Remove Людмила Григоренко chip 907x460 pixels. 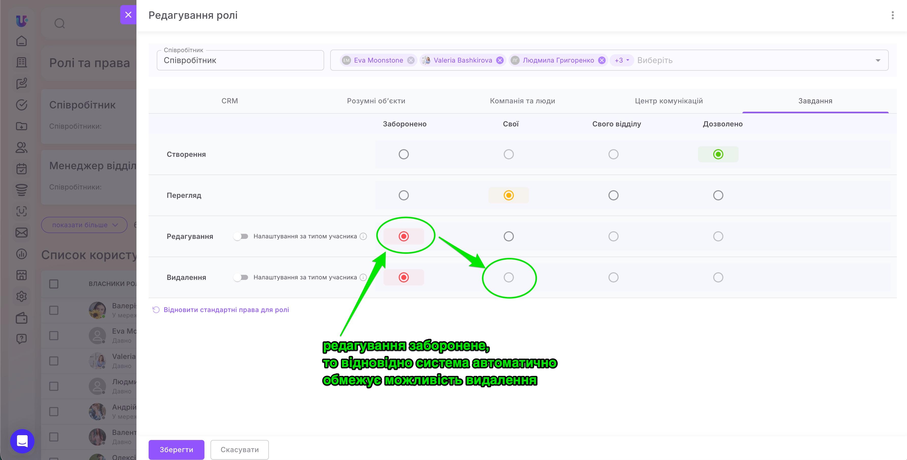[x=602, y=61]
